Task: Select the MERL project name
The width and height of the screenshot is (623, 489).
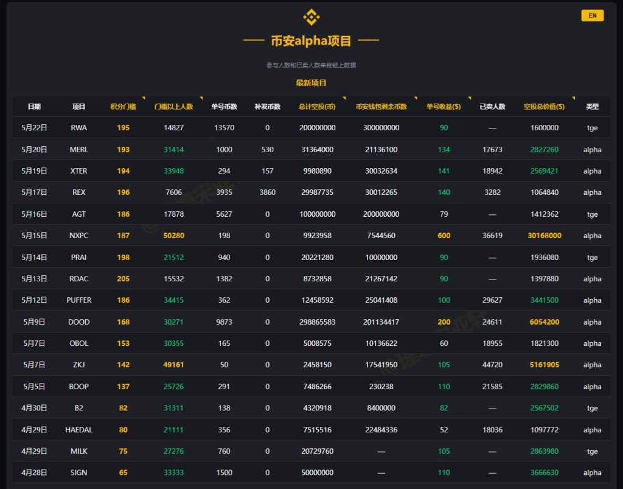Action: (78, 149)
